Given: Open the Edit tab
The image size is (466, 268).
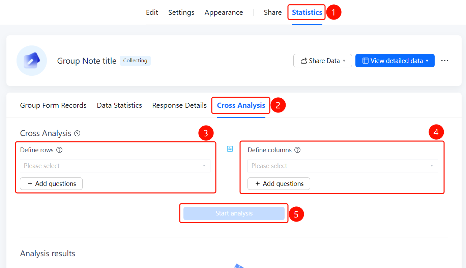Looking at the screenshot, I should click(x=152, y=12).
